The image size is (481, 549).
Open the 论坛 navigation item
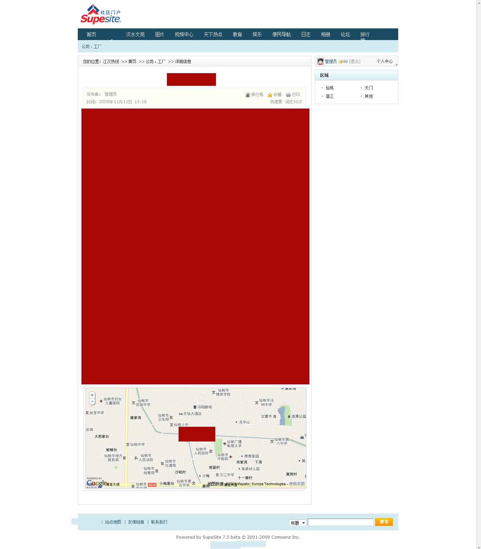coord(345,34)
